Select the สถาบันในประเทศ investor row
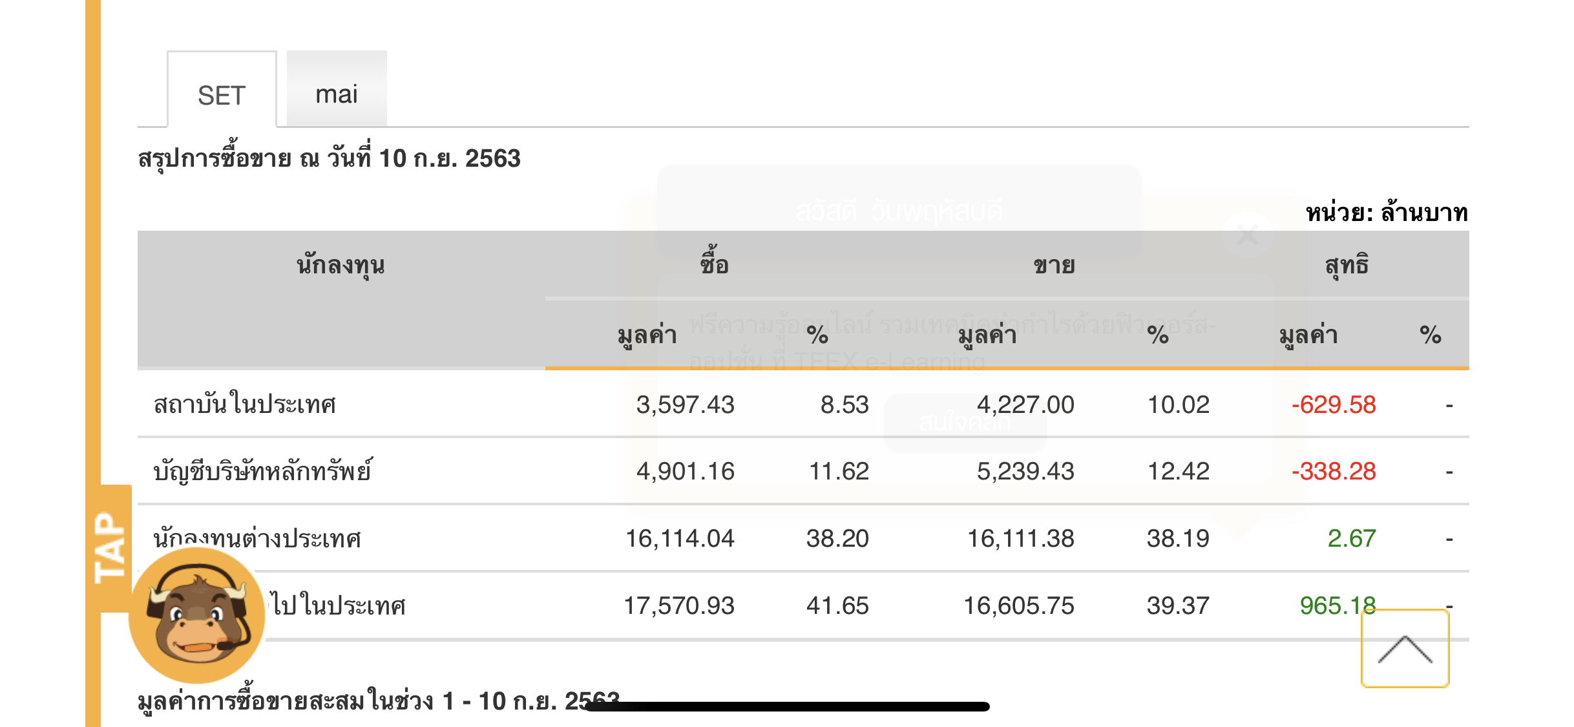This screenshot has width=1574, height=727. (803, 405)
